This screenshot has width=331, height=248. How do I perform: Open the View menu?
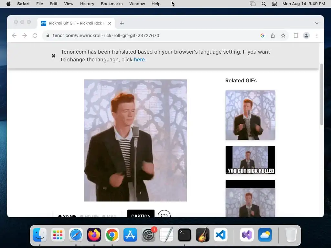pos(69,4)
